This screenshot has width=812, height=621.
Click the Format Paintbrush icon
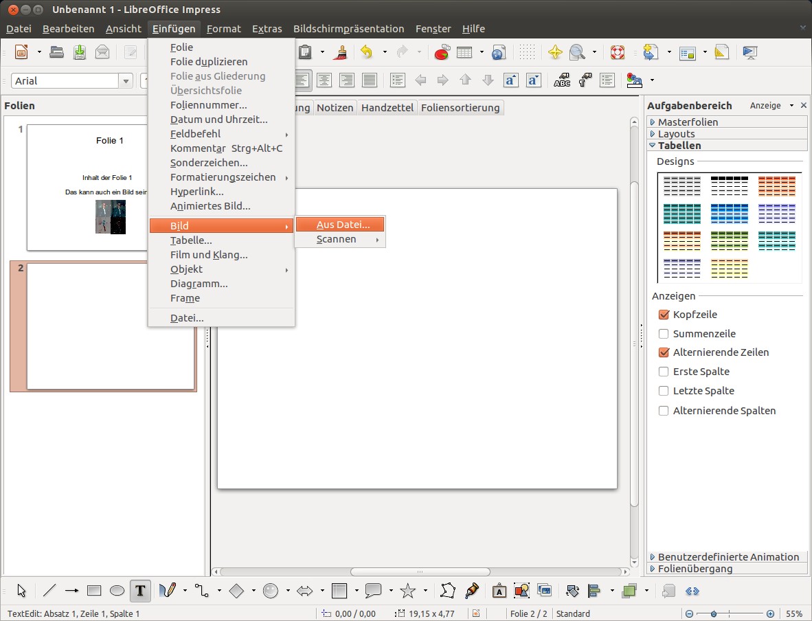(339, 52)
